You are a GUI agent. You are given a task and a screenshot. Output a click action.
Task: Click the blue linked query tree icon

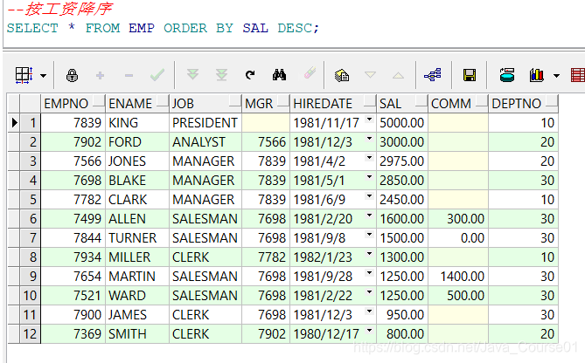click(433, 75)
